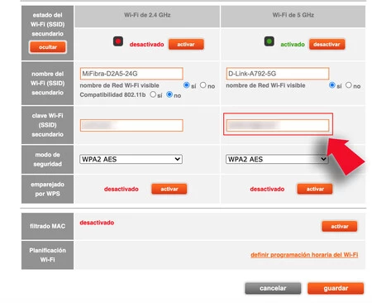Click the green 5 GHz status indicator

[x=269, y=41]
